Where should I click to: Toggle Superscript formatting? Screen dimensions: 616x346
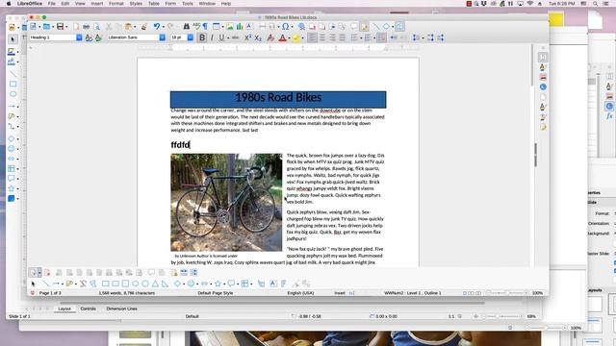coord(247,37)
